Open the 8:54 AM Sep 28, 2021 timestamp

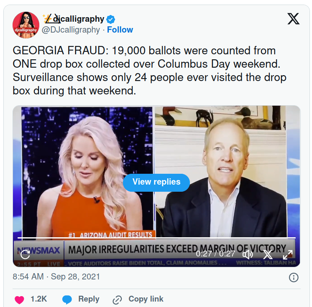click(56, 277)
